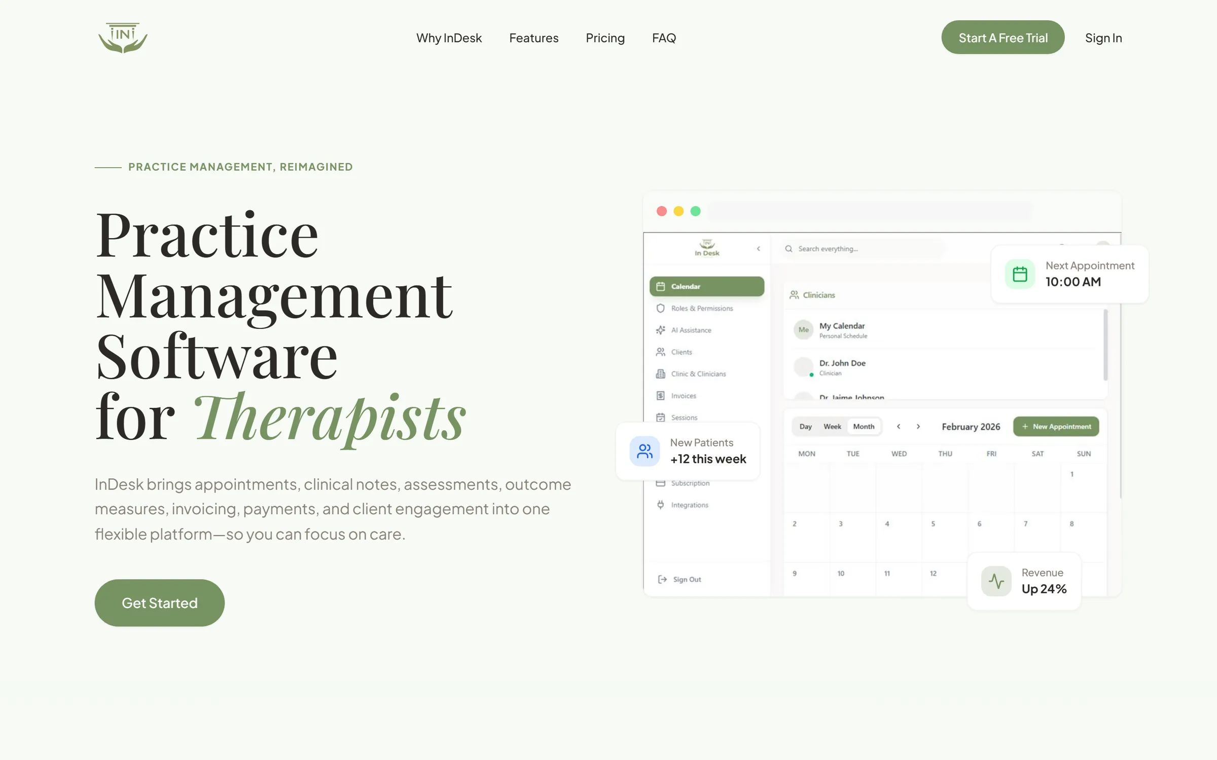Image resolution: width=1217 pixels, height=760 pixels.
Task: Click the Revenue activity pulse icon
Action: pos(996,581)
